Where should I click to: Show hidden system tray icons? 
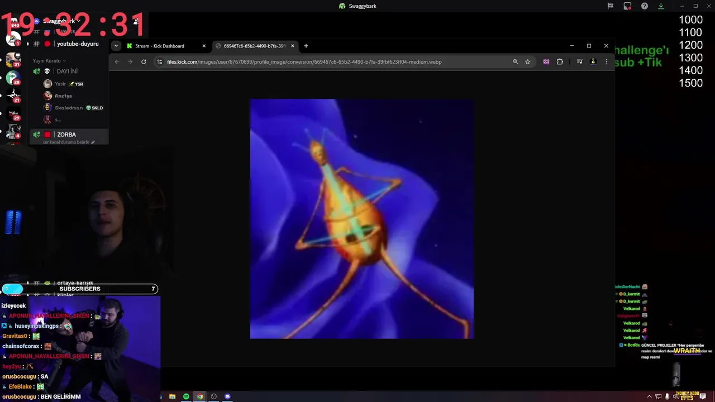[x=649, y=396]
